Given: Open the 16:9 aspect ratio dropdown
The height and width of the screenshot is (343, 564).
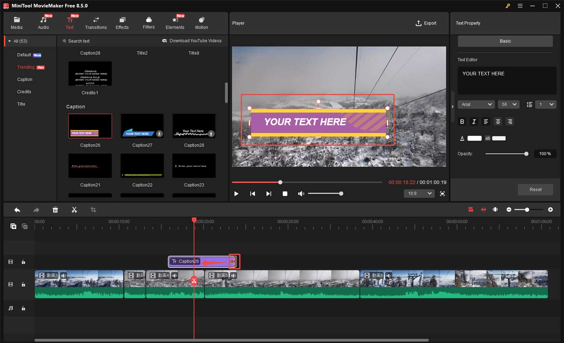Looking at the screenshot, I should coord(419,193).
